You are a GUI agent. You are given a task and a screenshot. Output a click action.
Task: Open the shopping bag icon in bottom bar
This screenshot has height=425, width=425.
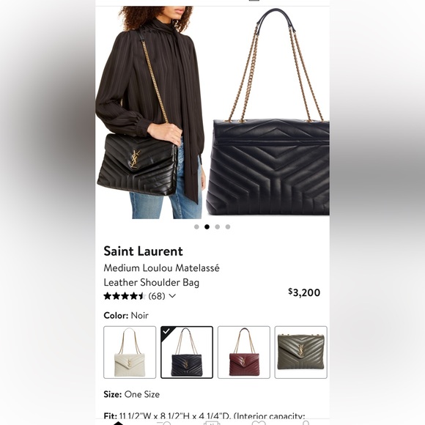pos(212,423)
